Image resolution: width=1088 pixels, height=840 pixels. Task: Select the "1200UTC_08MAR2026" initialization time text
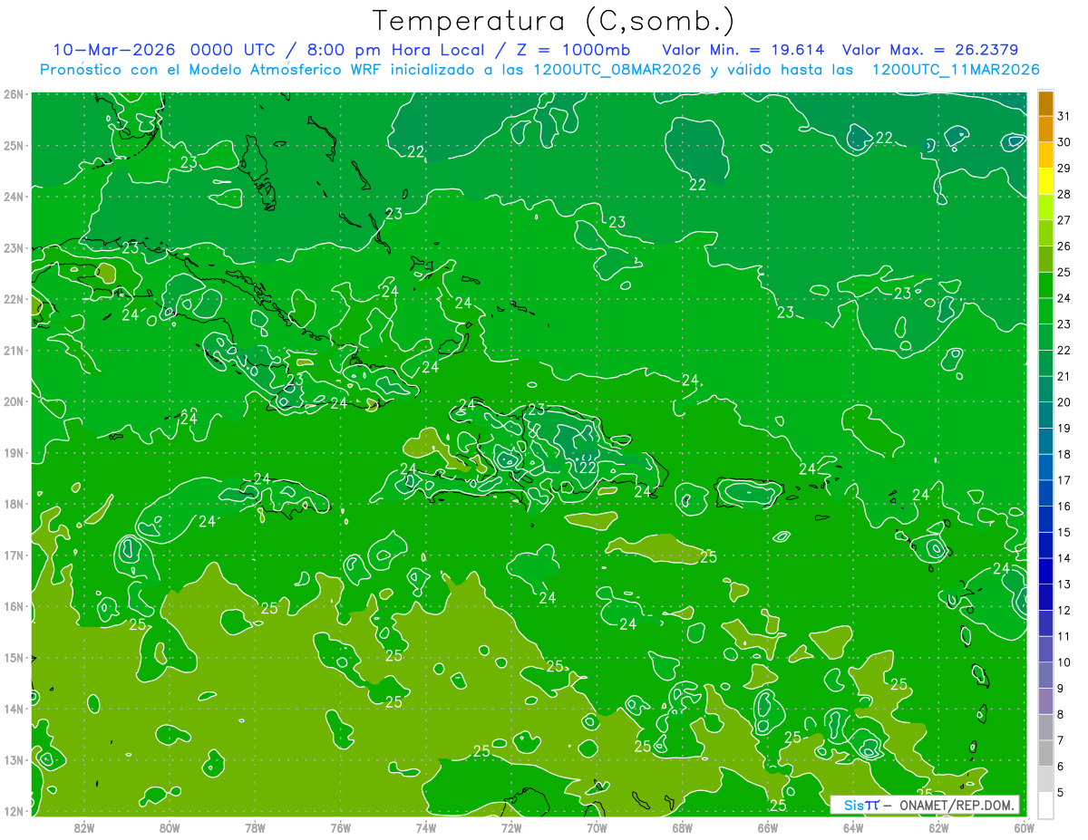pos(617,70)
